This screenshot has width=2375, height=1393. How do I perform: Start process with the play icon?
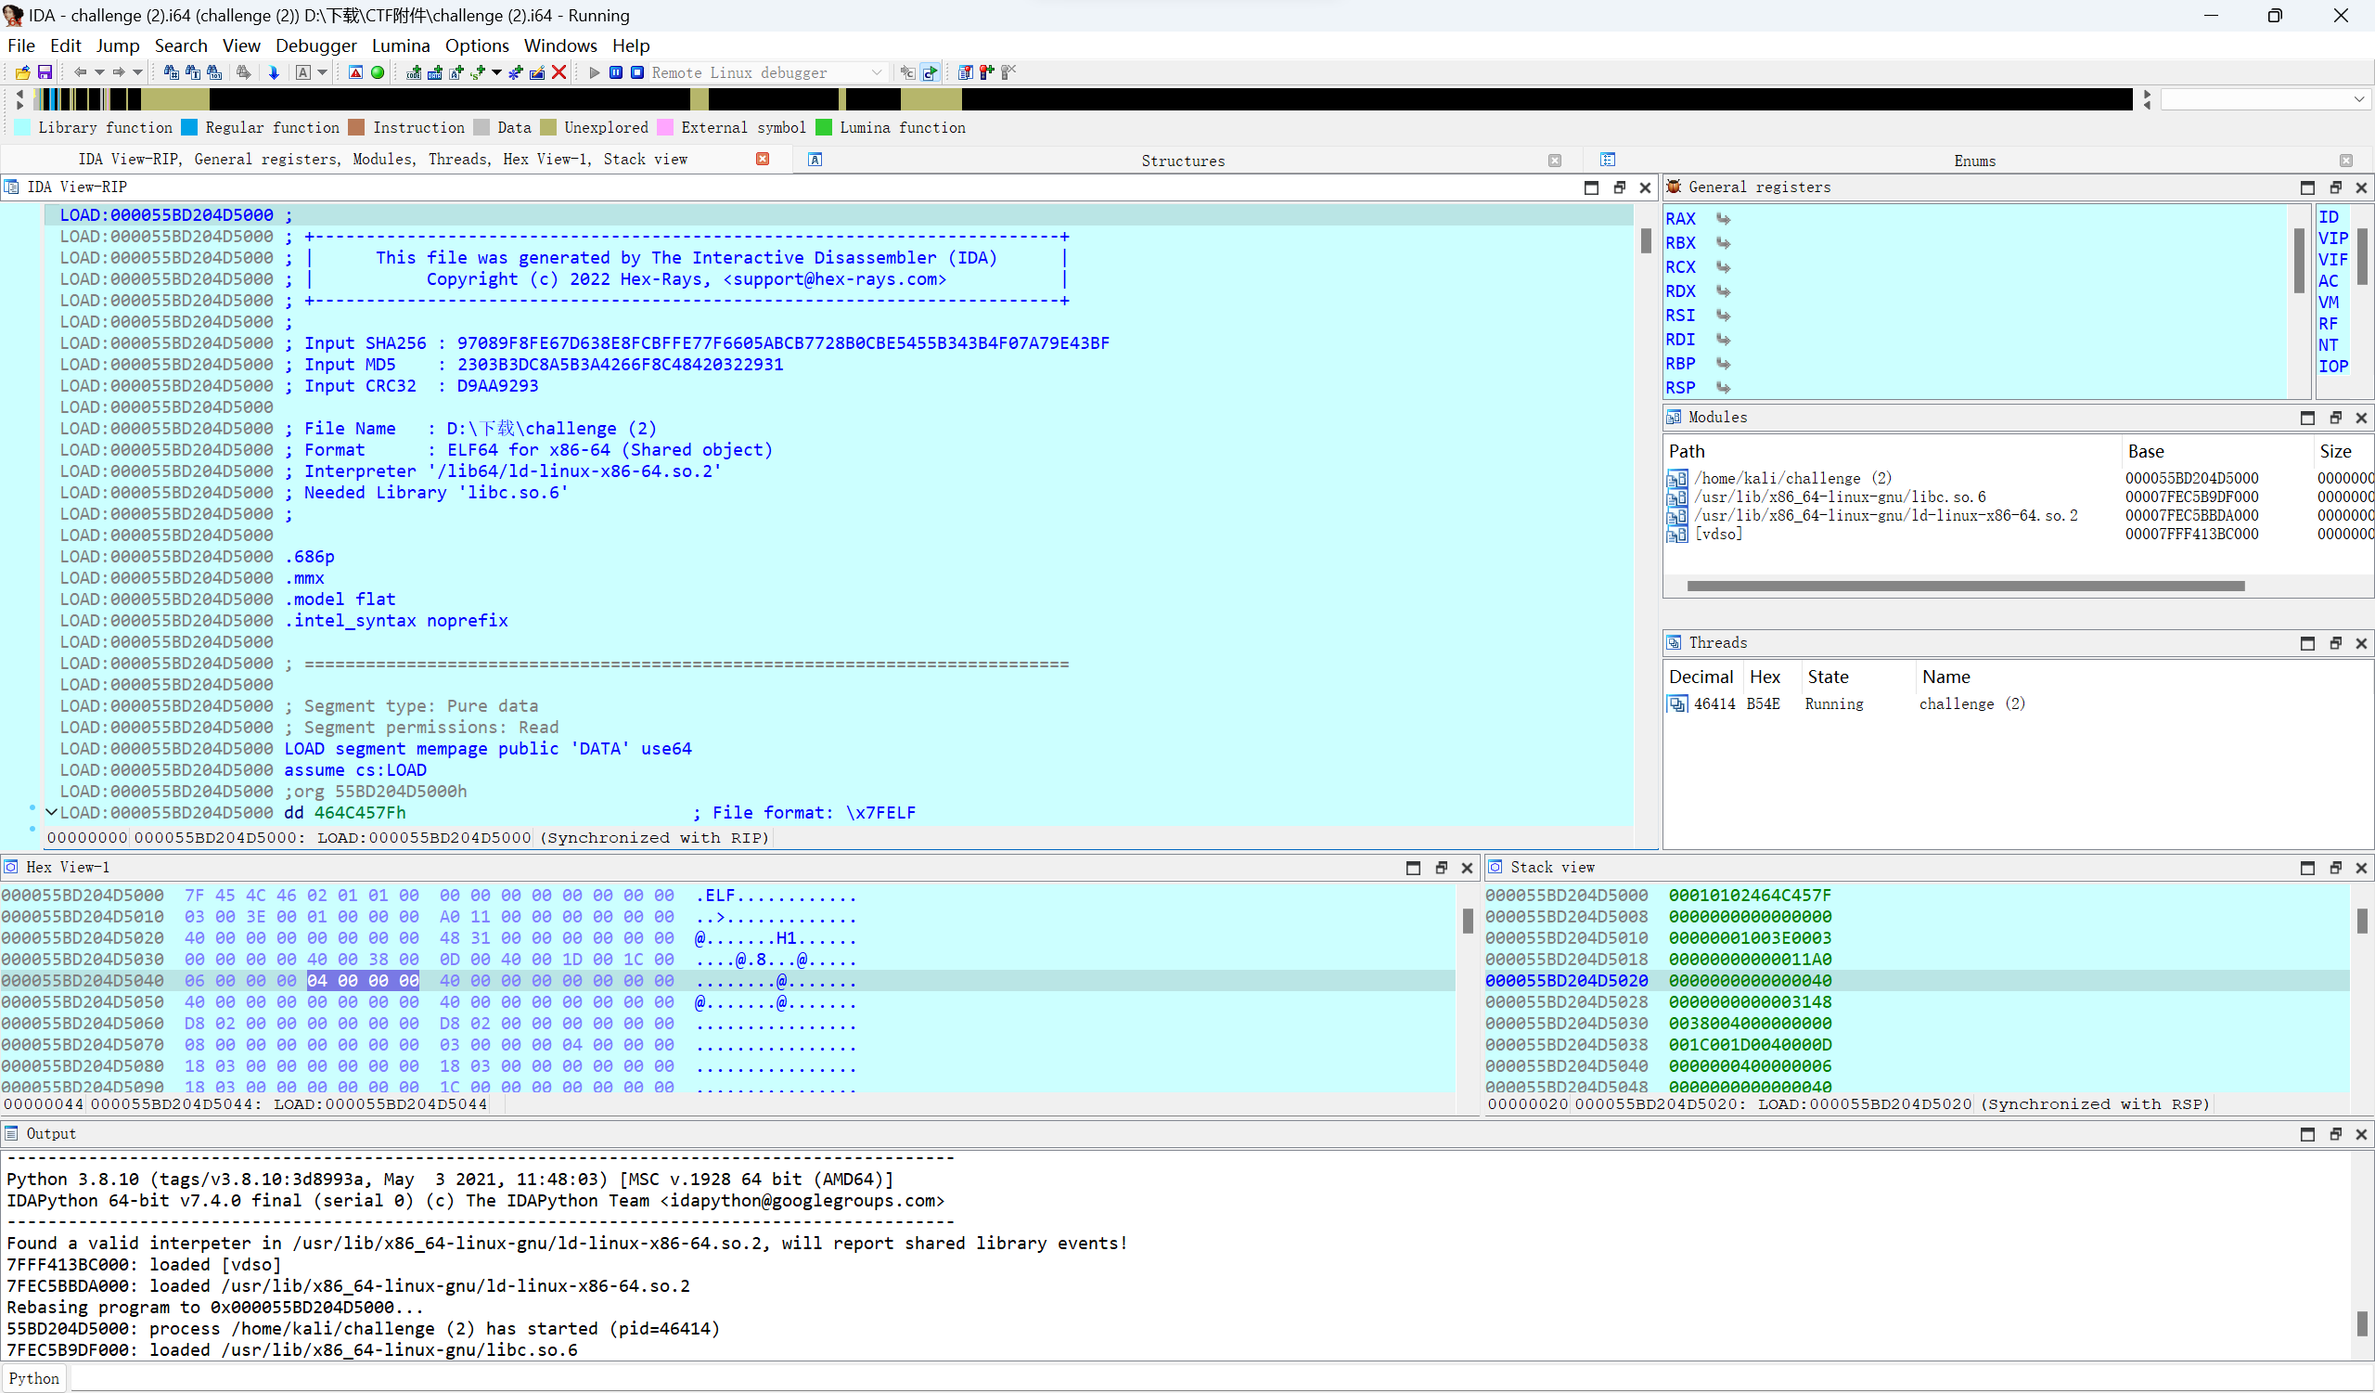[x=595, y=72]
